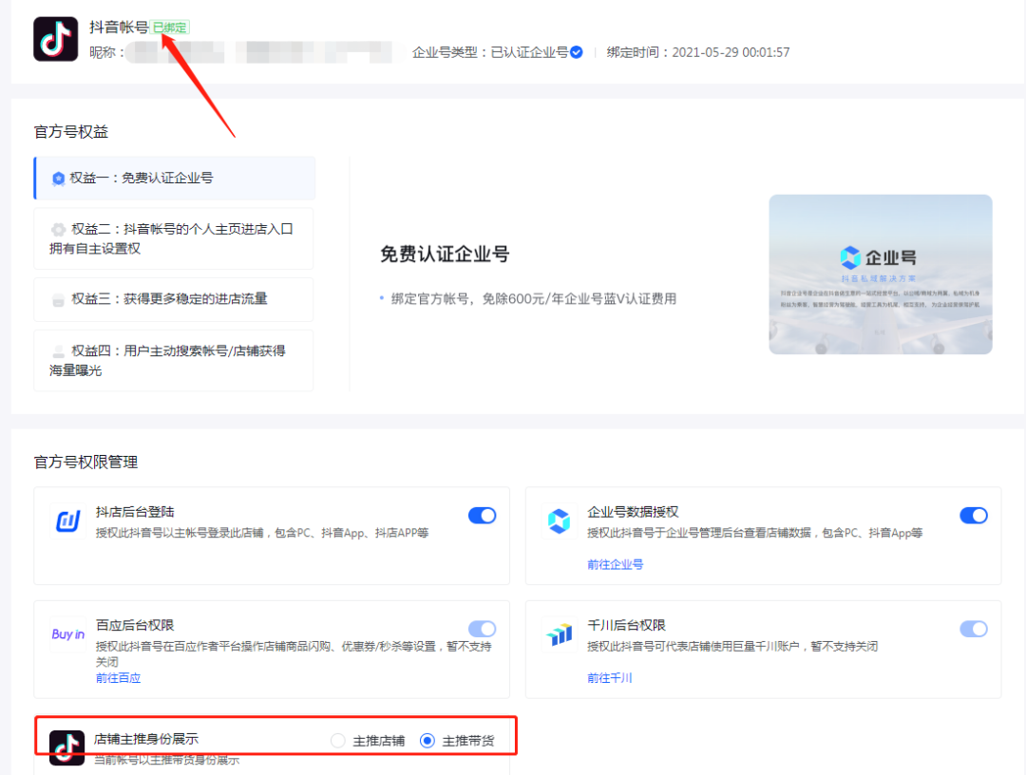Select the 主推带货 radio option
Screen dimensions: 1026x775
pyautogui.click(x=427, y=741)
